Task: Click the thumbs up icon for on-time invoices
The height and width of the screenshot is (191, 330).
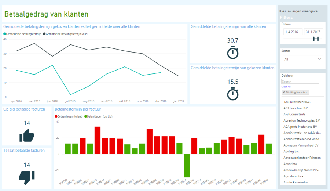Action: point(26,136)
